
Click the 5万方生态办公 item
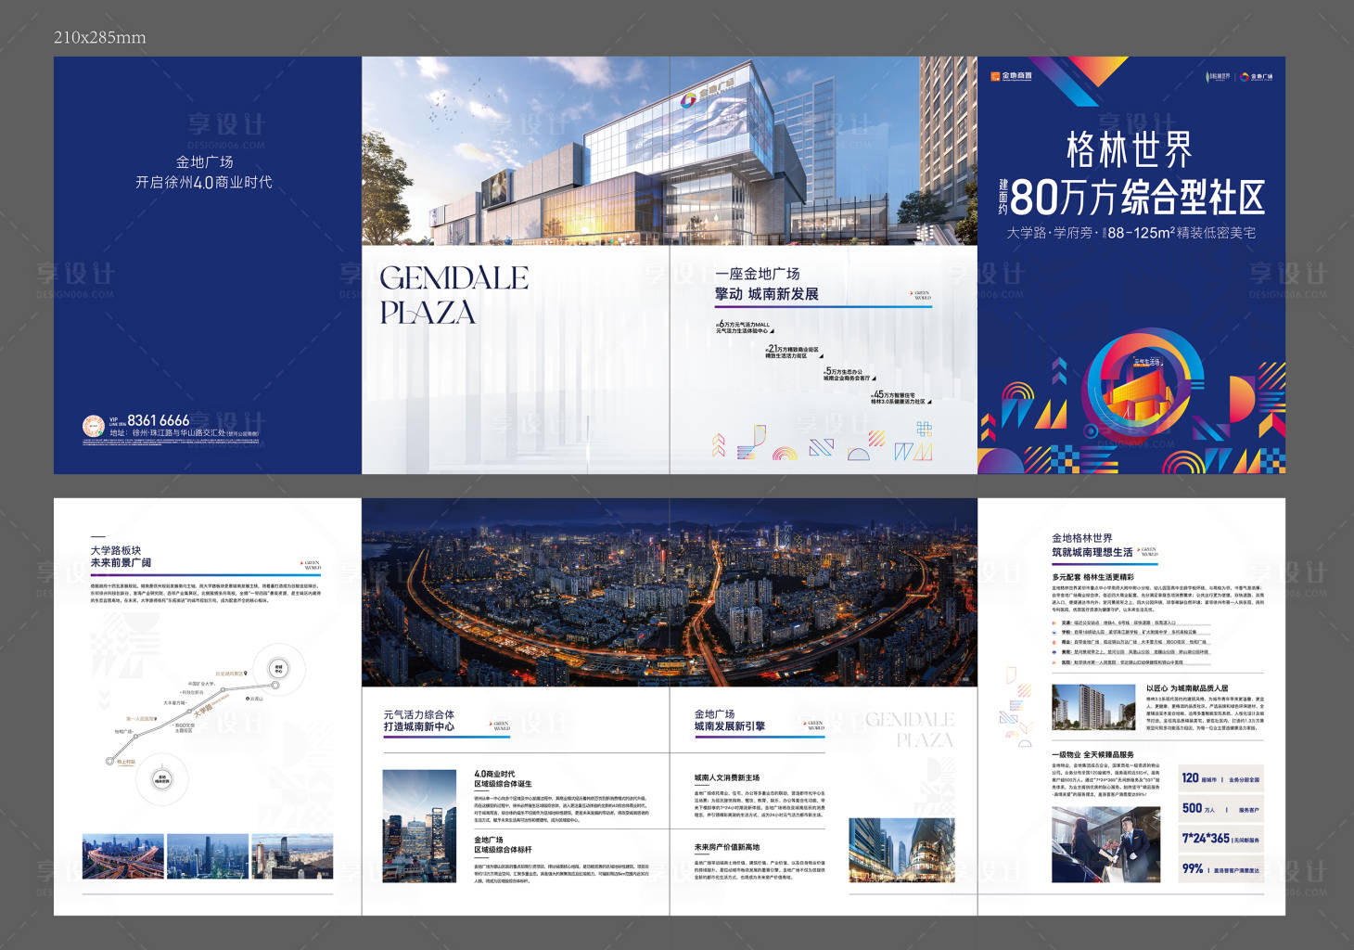coord(849,375)
